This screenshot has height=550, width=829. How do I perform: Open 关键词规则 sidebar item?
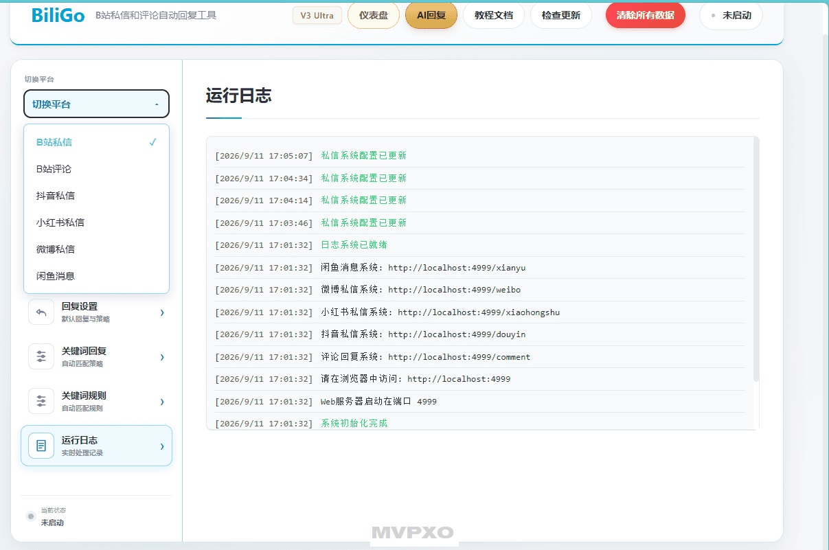click(x=96, y=401)
